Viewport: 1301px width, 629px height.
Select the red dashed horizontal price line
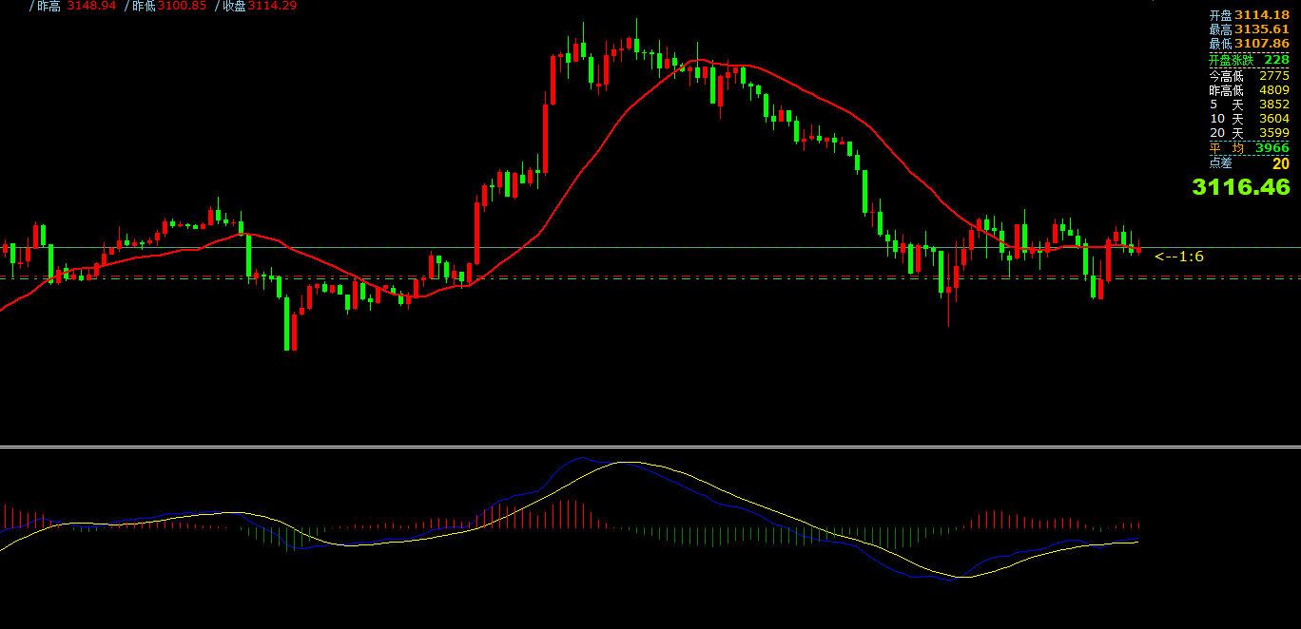(666, 277)
